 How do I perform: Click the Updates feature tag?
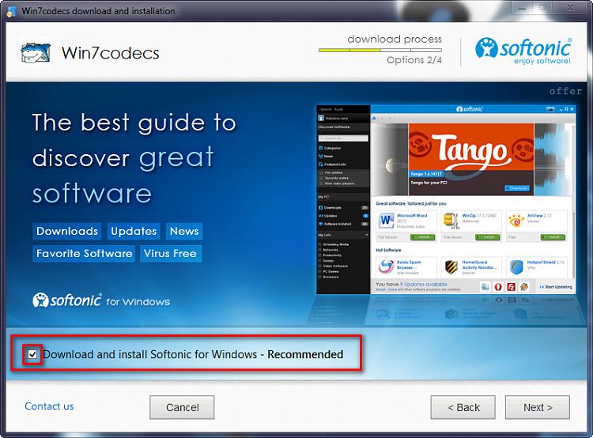(x=134, y=231)
